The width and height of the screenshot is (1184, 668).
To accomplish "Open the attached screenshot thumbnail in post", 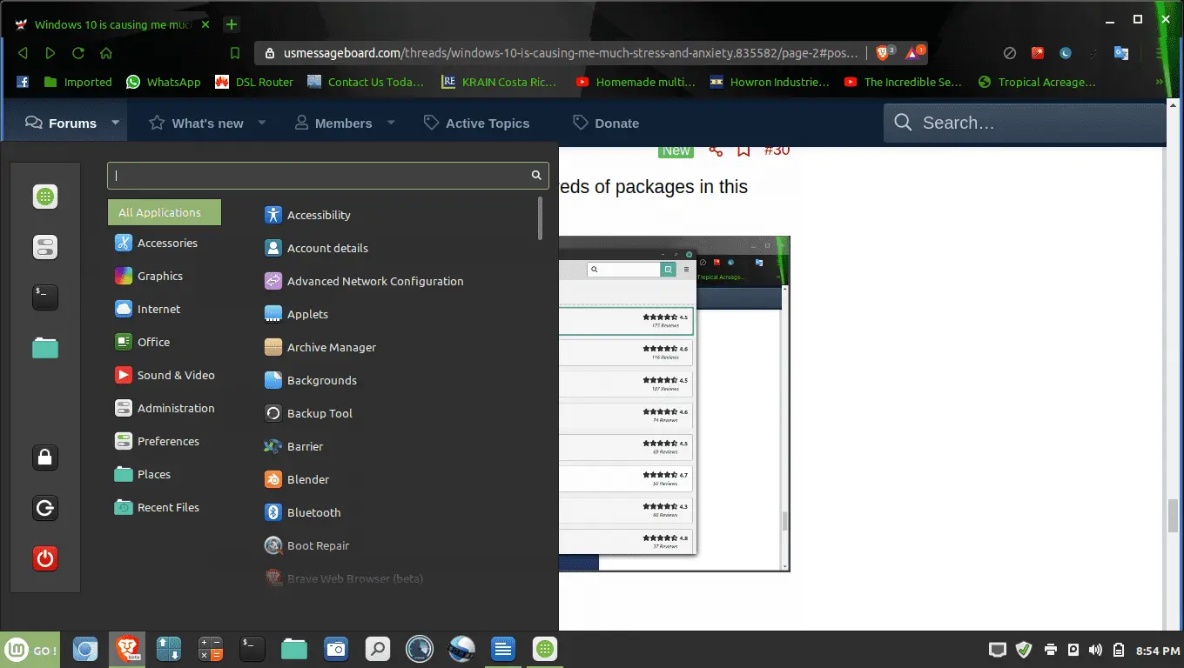I will click(x=674, y=403).
